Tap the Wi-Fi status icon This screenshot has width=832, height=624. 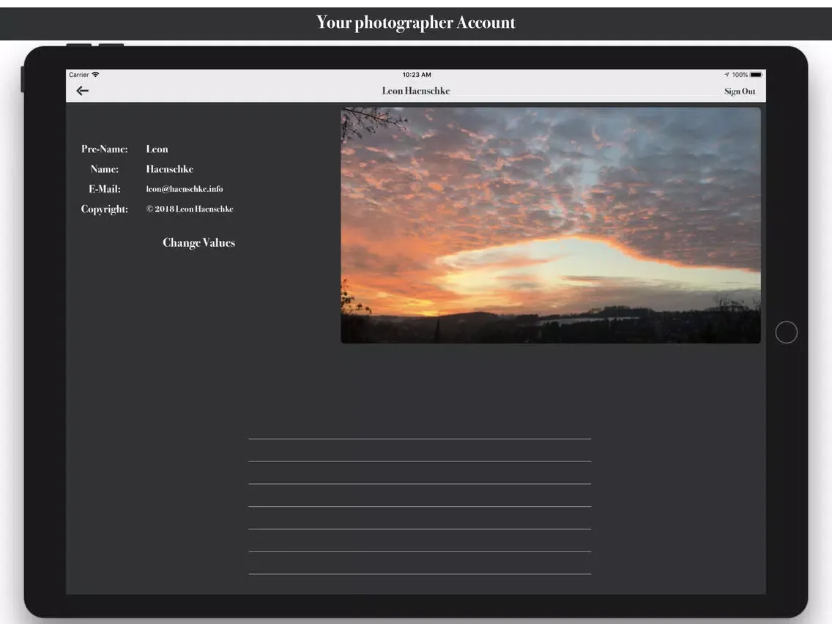coord(95,74)
